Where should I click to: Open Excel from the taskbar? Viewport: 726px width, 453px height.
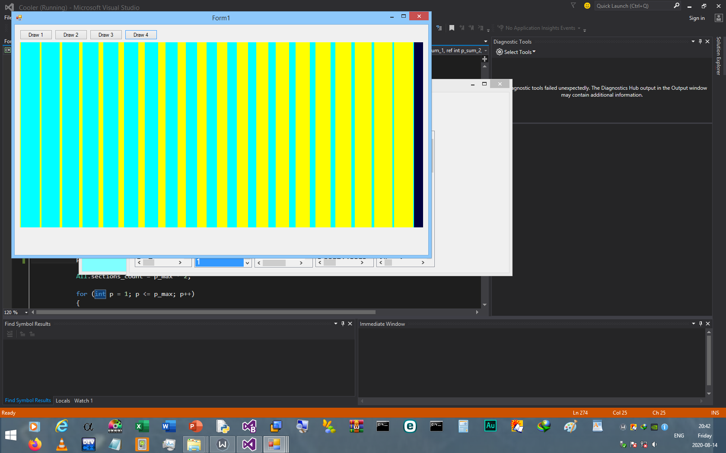coord(142,426)
